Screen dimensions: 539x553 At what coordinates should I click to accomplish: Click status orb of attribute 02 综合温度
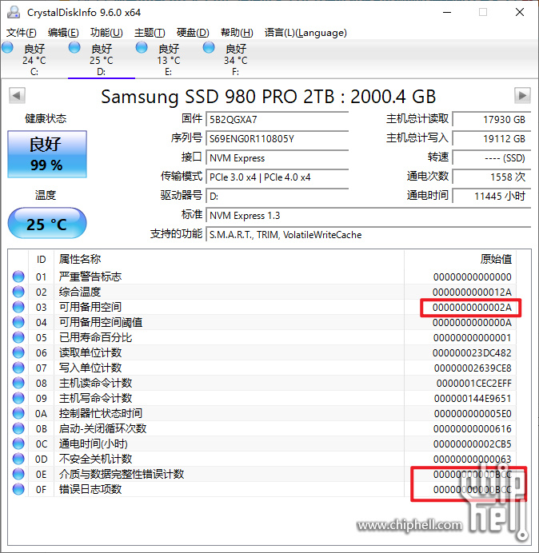pyautogui.click(x=18, y=292)
